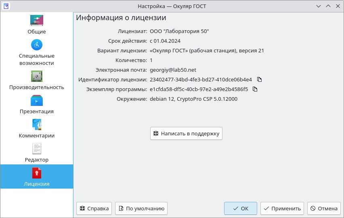Click environment text debian 12, CryptoPro CSP
This screenshot has height=218, width=344.
click(x=181, y=99)
